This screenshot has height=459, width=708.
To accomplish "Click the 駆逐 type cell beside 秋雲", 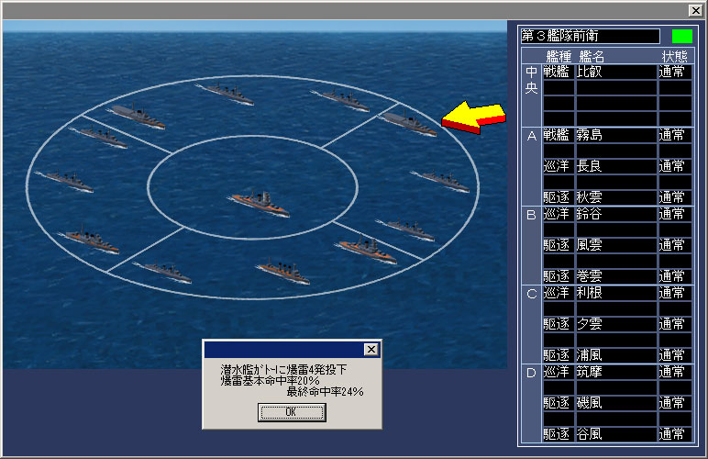I will point(559,197).
